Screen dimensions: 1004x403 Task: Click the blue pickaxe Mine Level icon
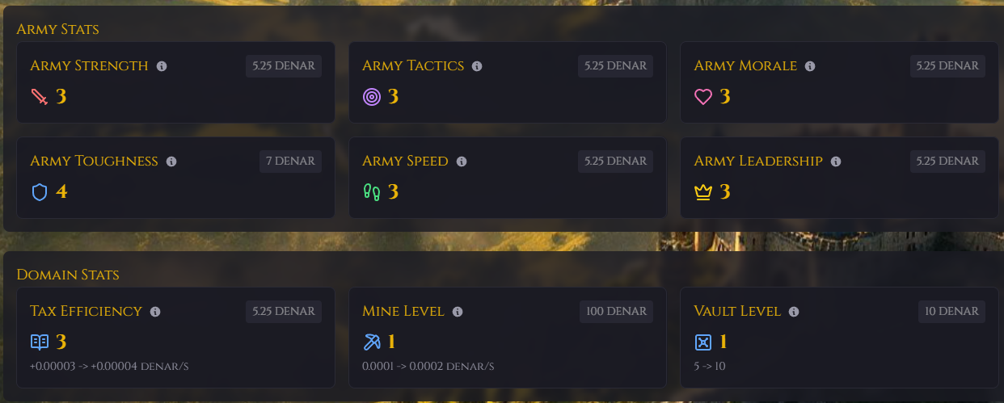point(371,342)
